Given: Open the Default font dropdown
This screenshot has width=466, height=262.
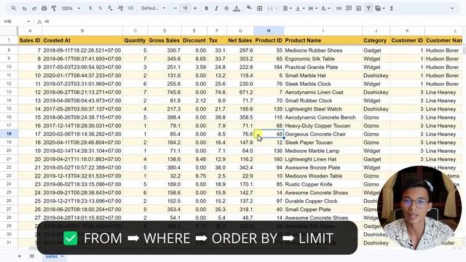Looking at the screenshot, I should (x=153, y=8).
